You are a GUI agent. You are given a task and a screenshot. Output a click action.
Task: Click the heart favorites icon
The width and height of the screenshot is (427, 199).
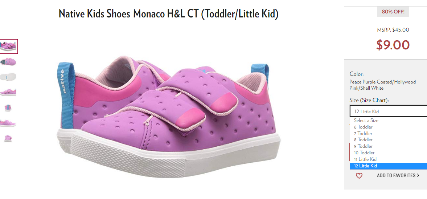[x=359, y=176]
